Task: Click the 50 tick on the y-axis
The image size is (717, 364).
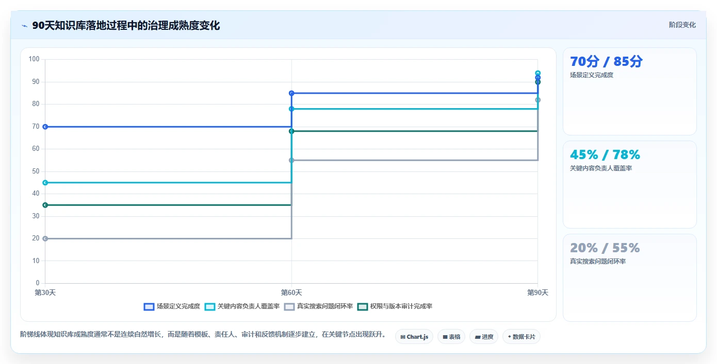Action: [36, 171]
